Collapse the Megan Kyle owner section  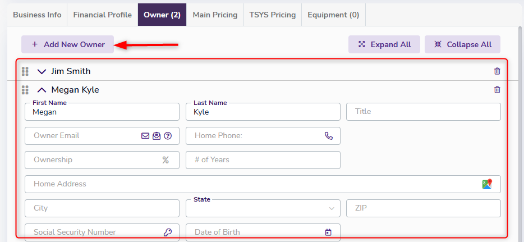(x=42, y=90)
